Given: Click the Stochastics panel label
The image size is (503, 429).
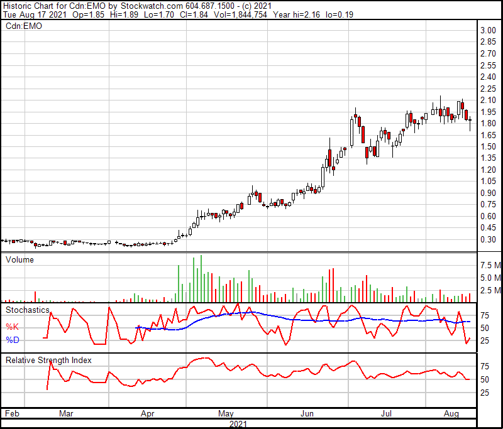Looking at the screenshot, I should coord(27,310).
